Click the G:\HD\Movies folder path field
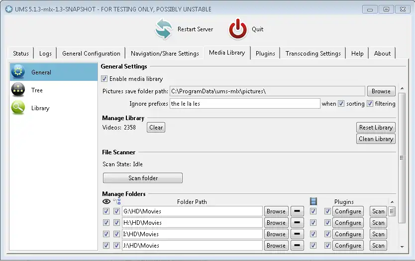This screenshot has height=261, width=415. pyautogui.click(x=192, y=211)
